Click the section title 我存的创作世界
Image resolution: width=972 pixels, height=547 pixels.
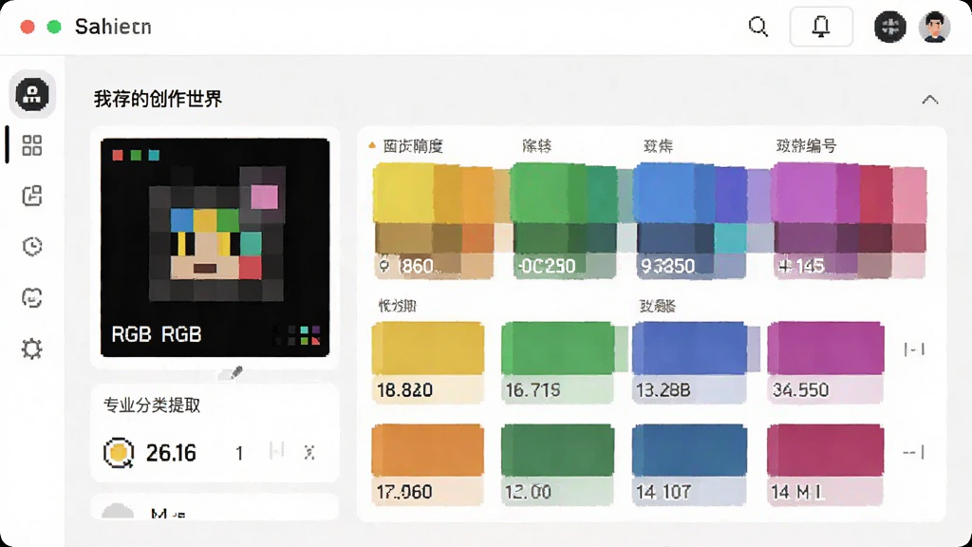tap(159, 99)
